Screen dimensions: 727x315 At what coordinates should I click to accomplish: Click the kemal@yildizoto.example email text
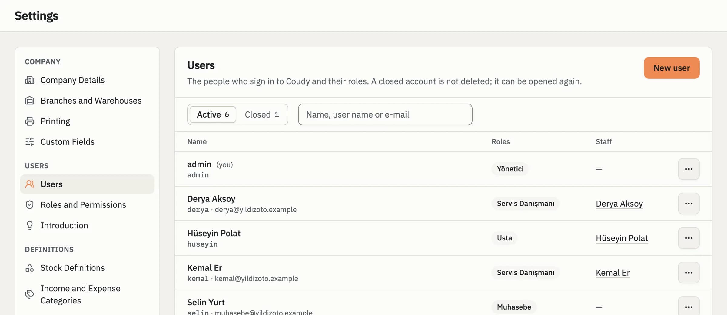256,279
